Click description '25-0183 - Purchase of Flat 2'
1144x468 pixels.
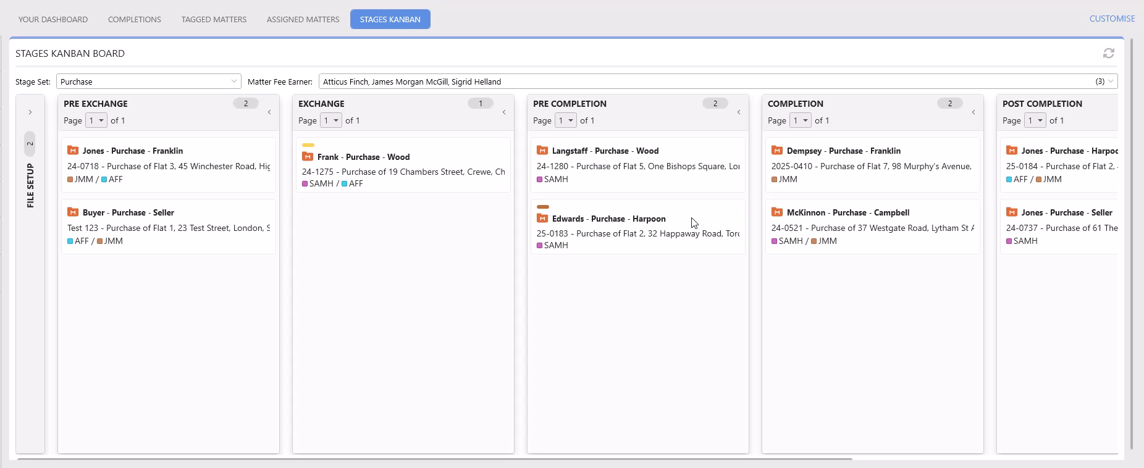tap(638, 233)
